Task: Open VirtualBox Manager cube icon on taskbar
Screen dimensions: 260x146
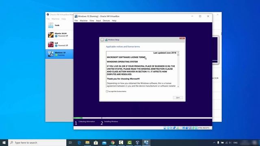Action: click(138, 142)
